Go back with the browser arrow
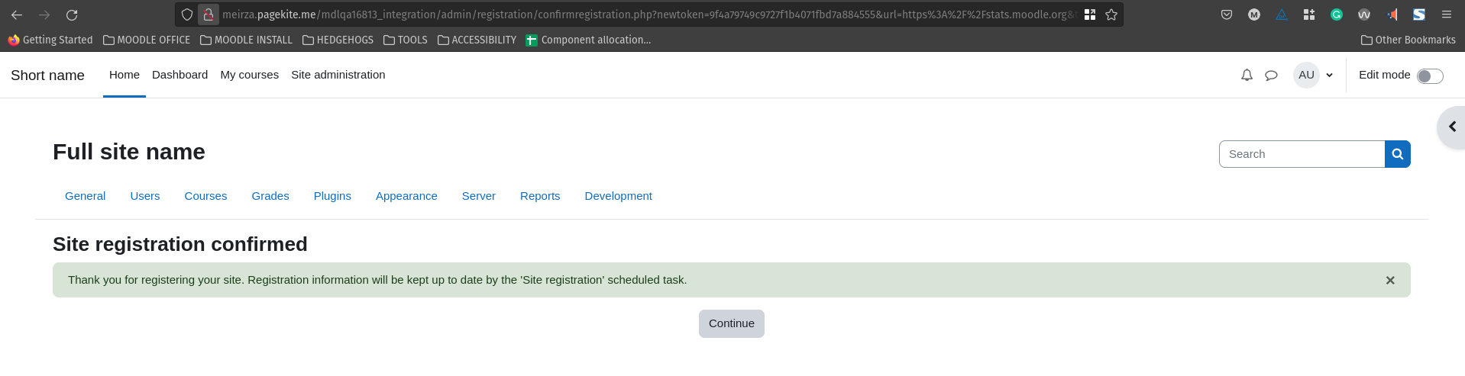1465x376 pixels. (17, 14)
